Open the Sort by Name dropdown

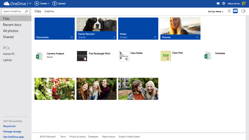click(x=216, y=12)
